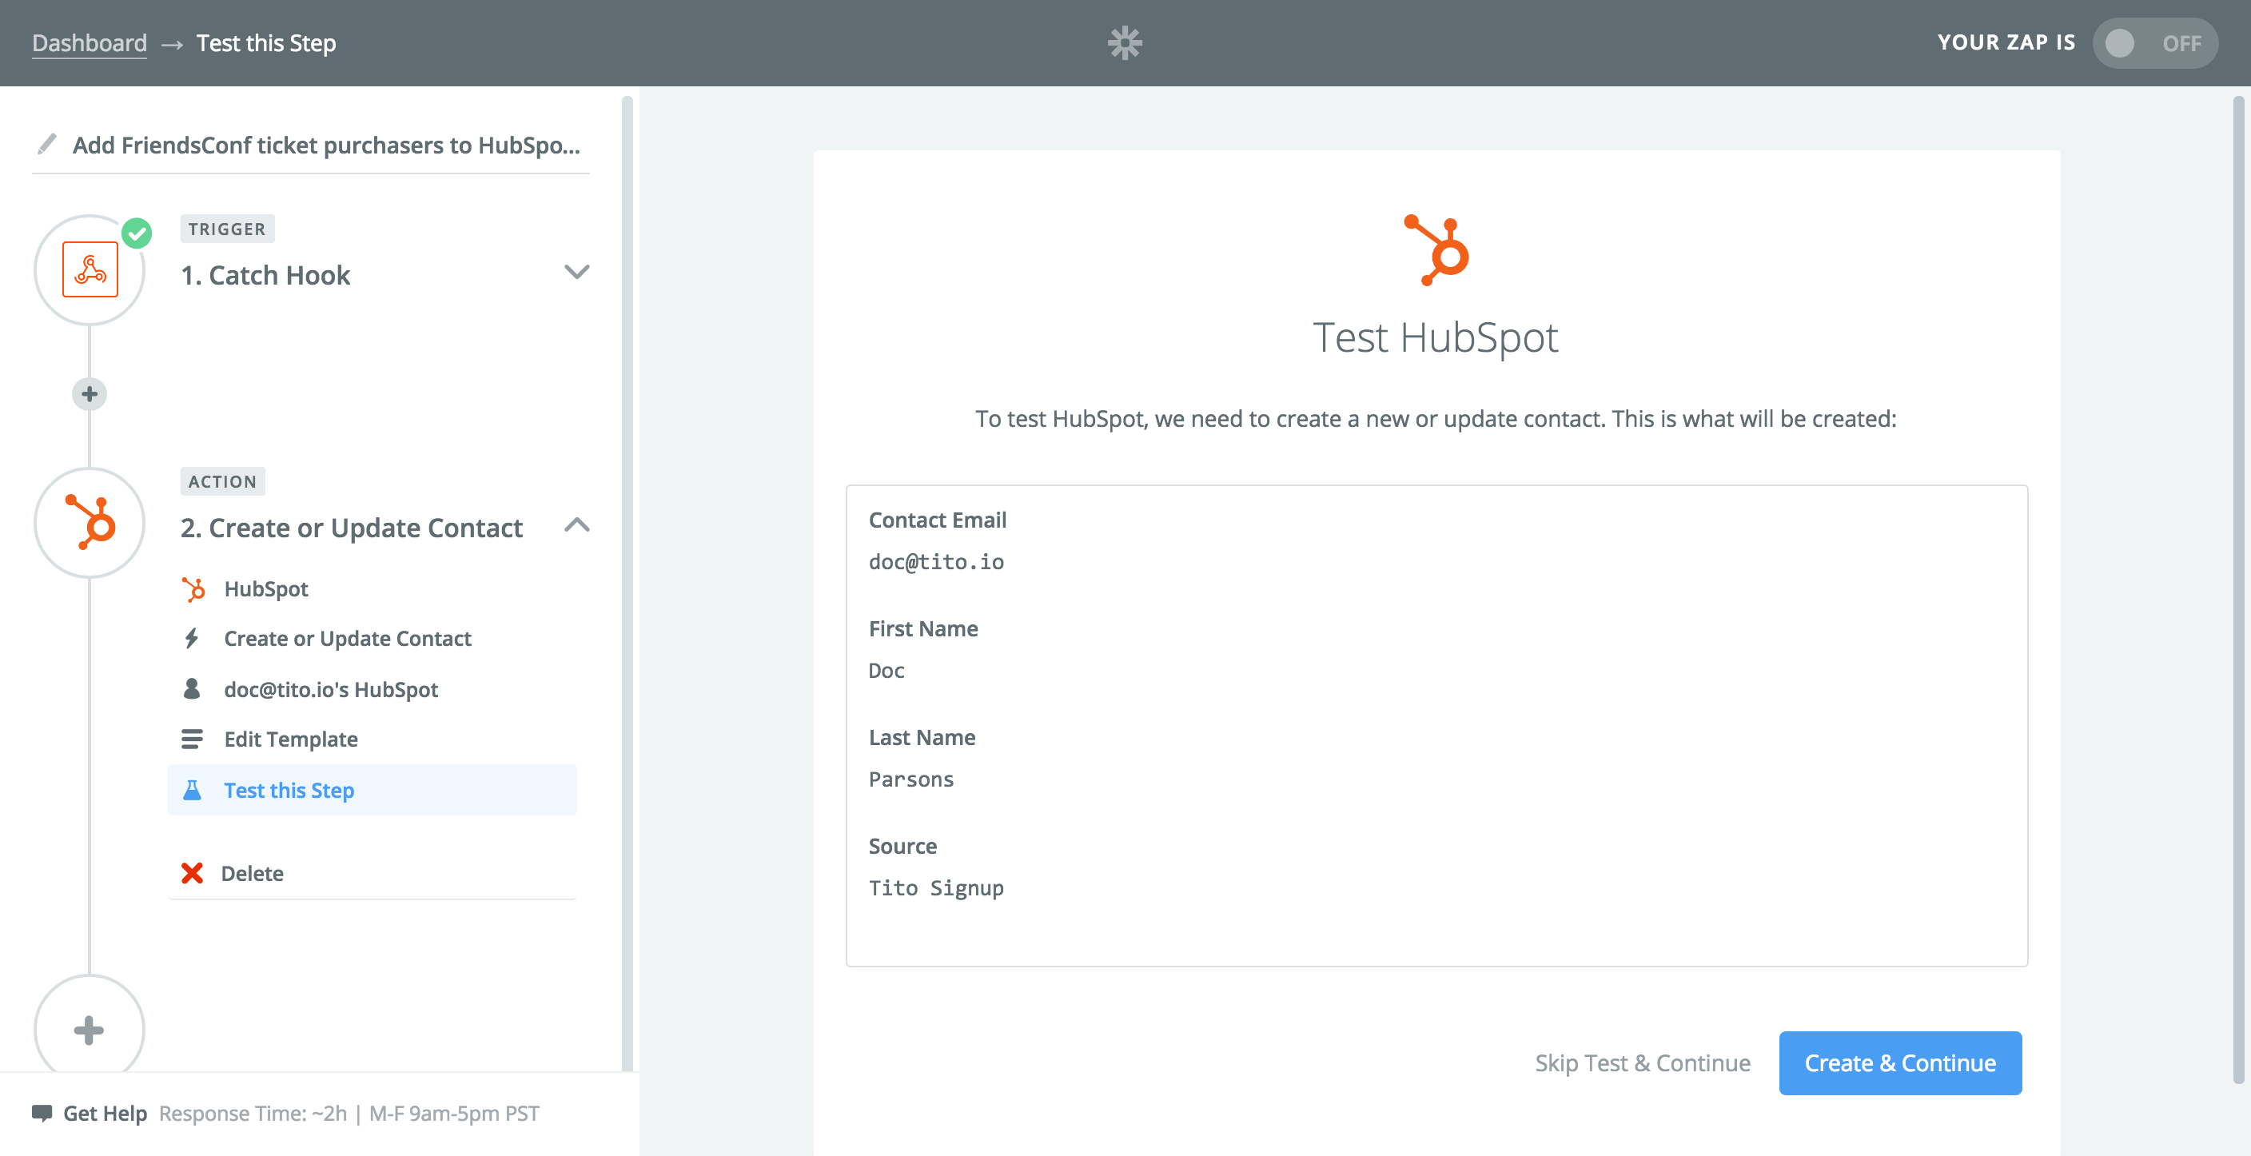Image resolution: width=2251 pixels, height=1156 pixels.
Task: Click the Contact Email field label
Action: pyautogui.click(x=938, y=520)
